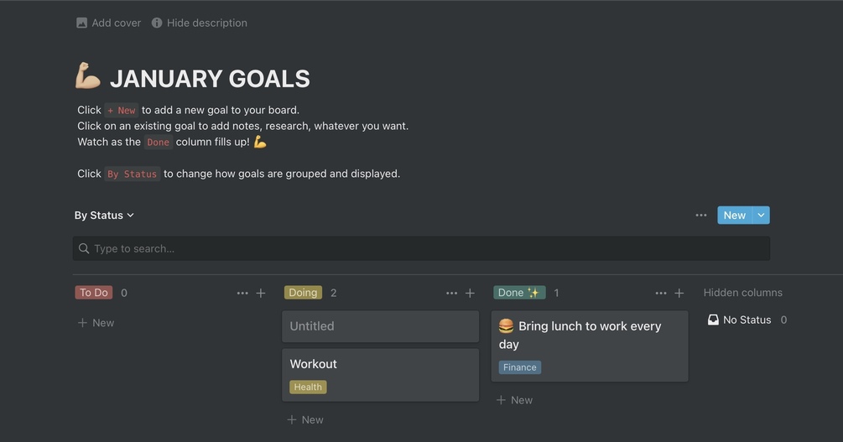843x442 pixels.
Task: Click the No Status inbox icon
Action: point(713,320)
